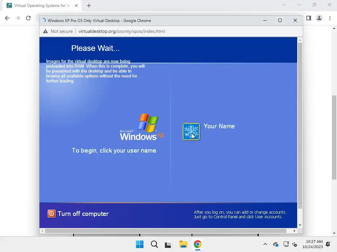Click the After you log on hint text

tap(240, 215)
